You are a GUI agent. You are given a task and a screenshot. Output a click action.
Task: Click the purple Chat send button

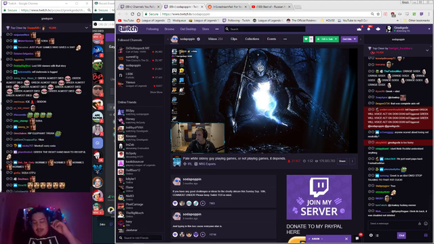point(401,235)
